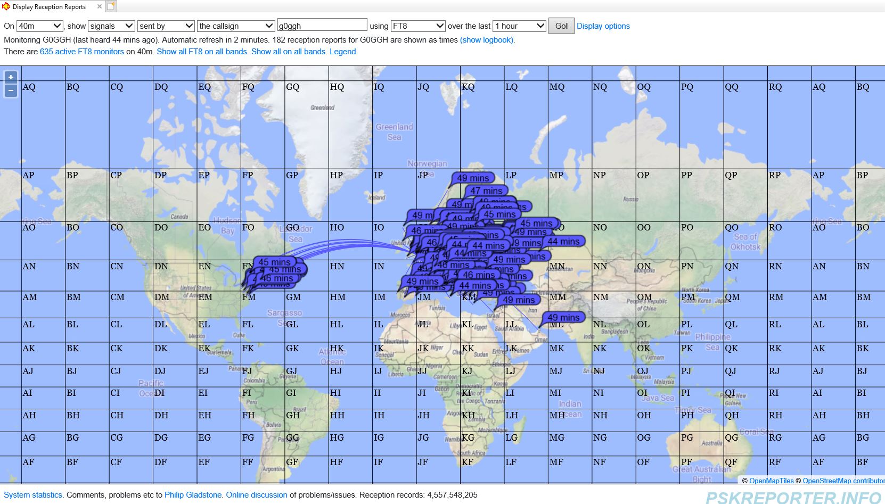
Task: Switch to the Display Reception Reports tab
Action: 49,7
